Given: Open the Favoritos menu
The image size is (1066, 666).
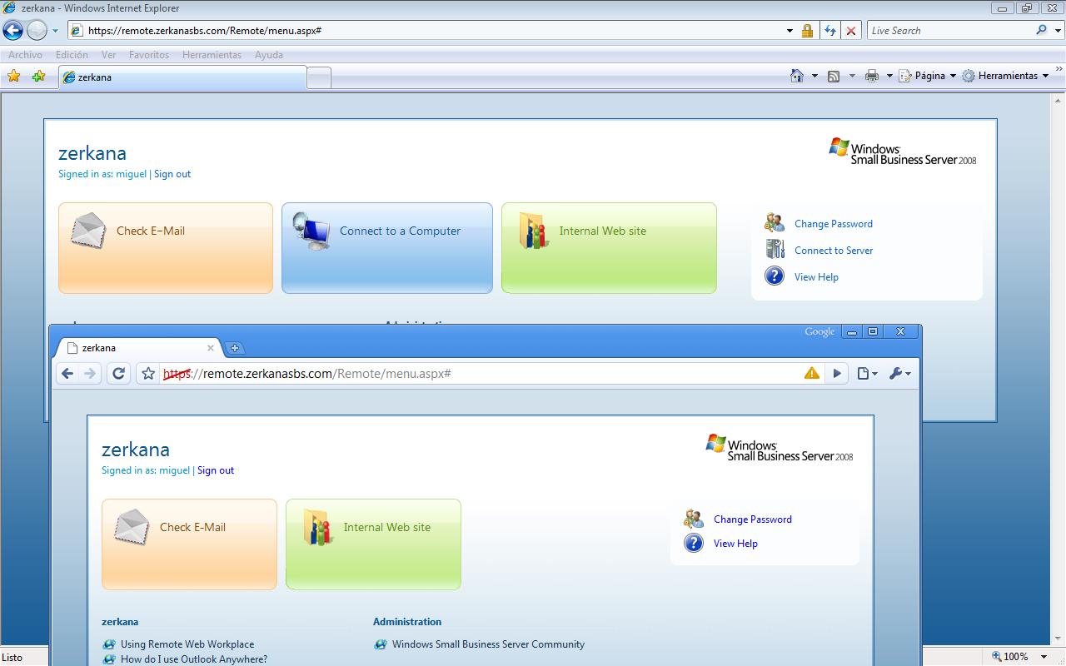Looking at the screenshot, I should click(149, 55).
